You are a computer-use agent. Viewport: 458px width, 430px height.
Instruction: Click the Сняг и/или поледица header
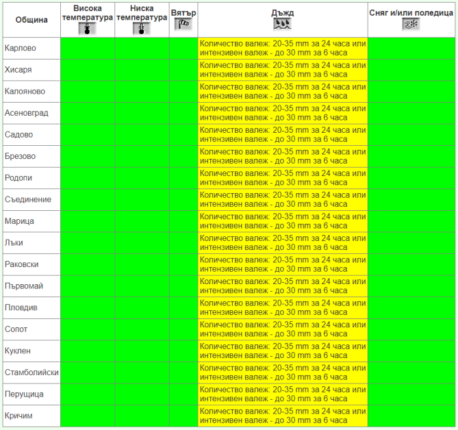tap(411, 12)
